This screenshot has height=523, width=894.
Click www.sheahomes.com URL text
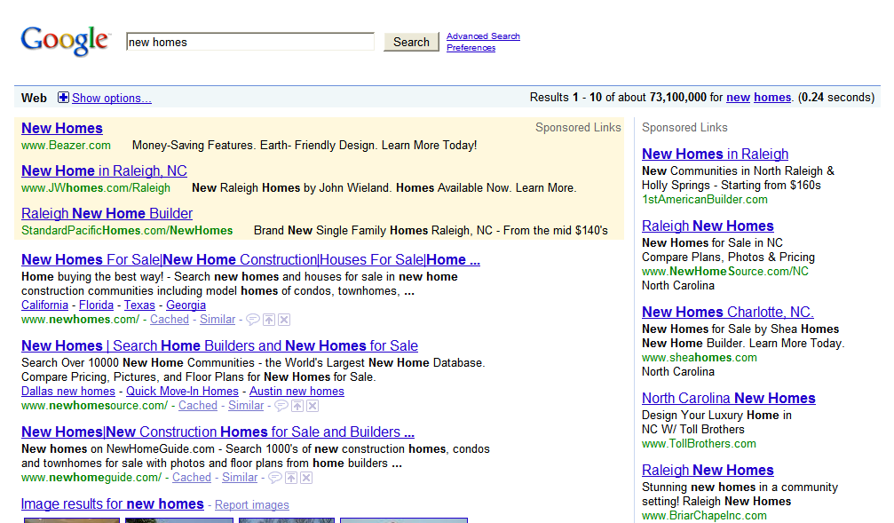click(700, 358)
